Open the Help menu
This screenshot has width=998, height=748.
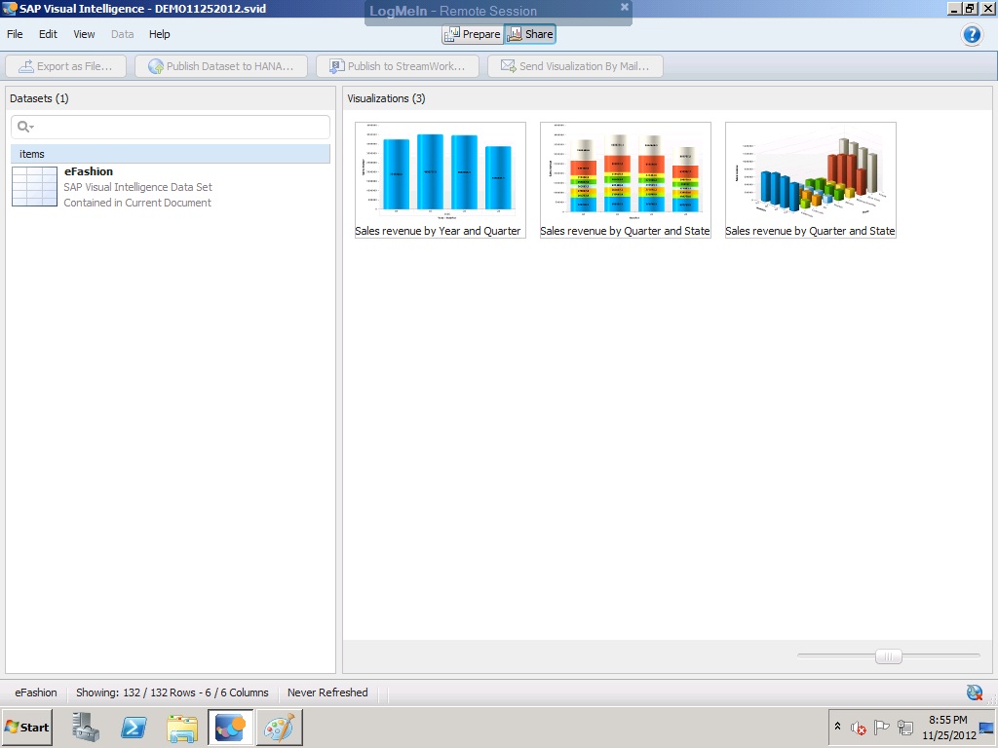pos(159,34)
